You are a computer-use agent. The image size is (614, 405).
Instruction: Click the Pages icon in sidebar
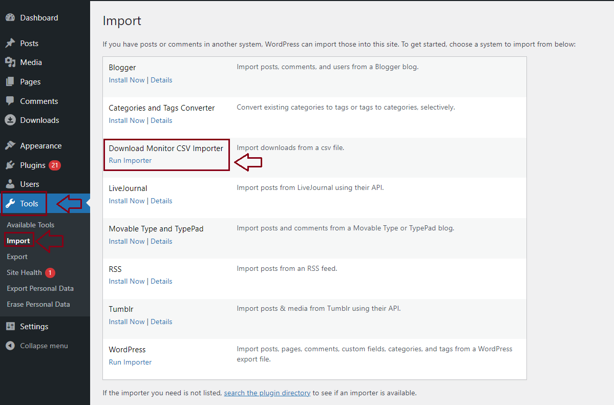(10, 82)
